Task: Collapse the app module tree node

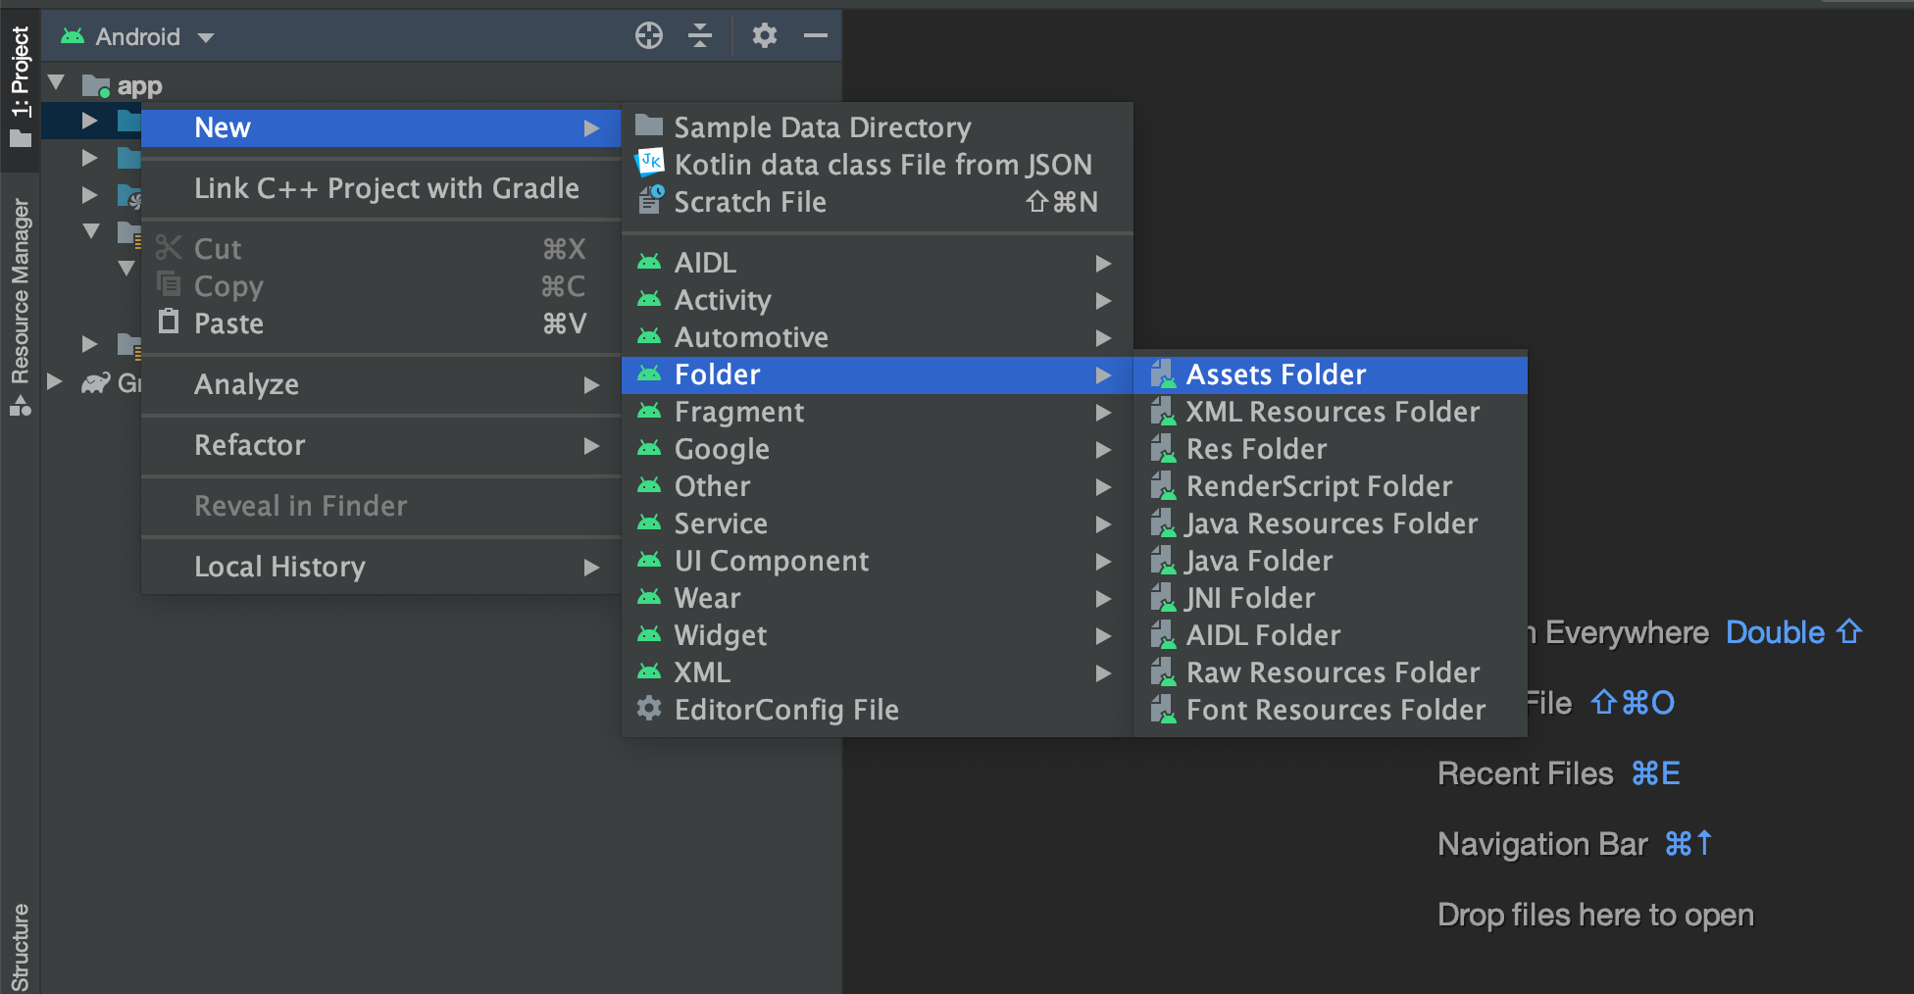Action: (x=57, y=84)
